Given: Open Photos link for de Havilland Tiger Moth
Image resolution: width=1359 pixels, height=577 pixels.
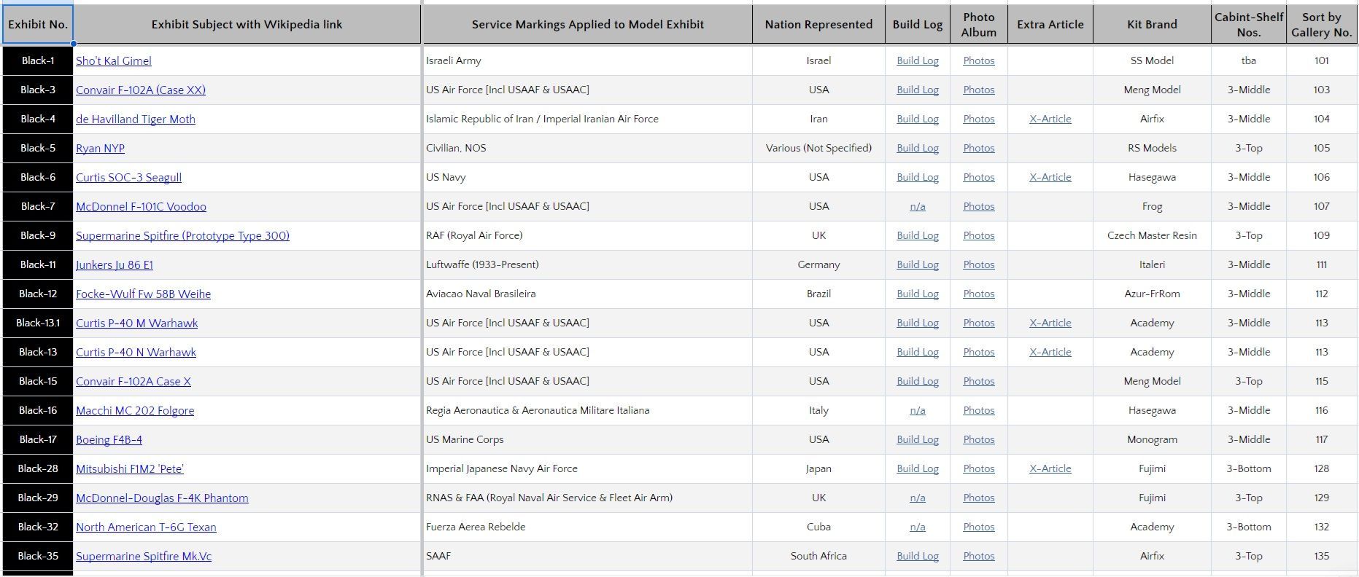Looking at the screenshot, I should pos(978,119).
